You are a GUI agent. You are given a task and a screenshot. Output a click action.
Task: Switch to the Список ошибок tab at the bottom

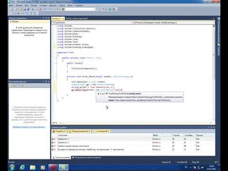[x=61, y=158]
